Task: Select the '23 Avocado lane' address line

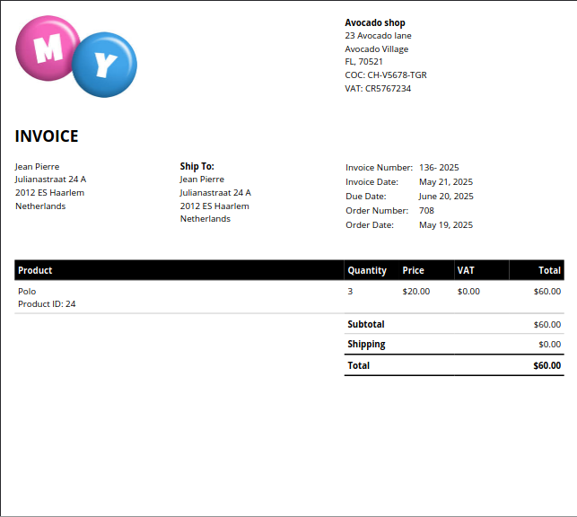Action: 378,36
